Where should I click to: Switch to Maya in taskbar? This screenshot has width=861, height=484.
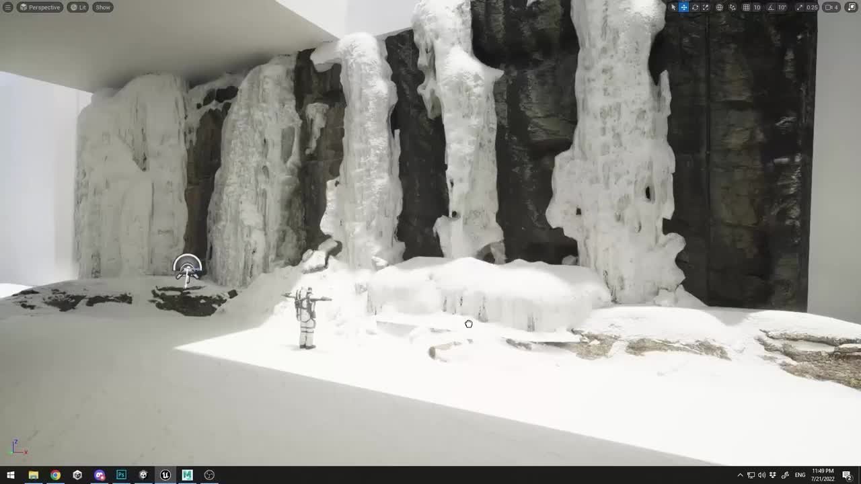click(187, 475)
